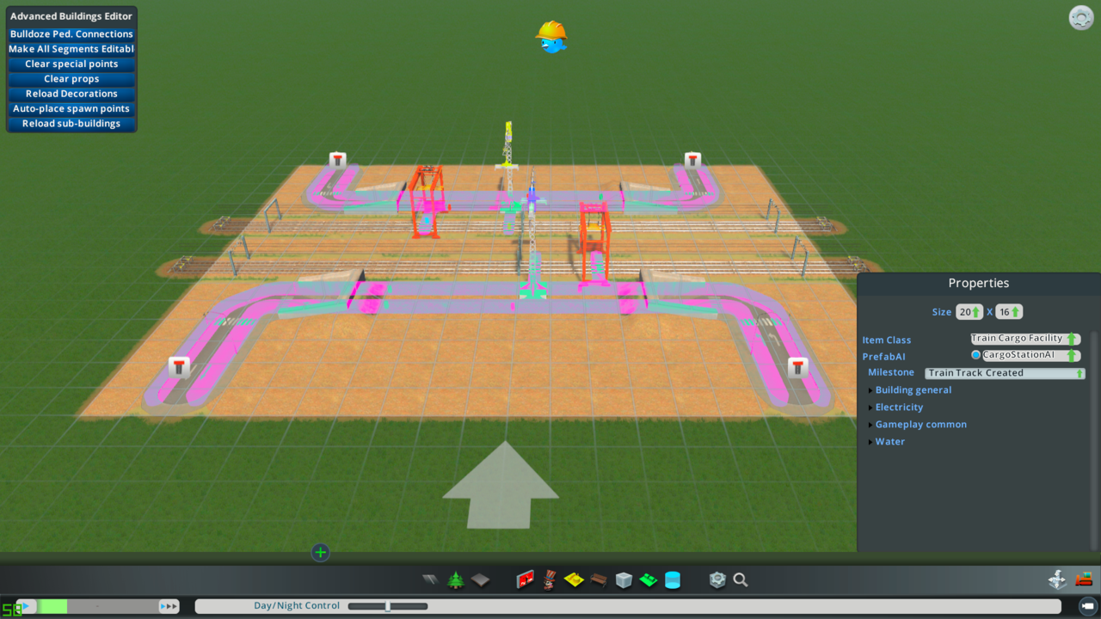Click the cyan cylinder water icon
Screen dimensions: 1101x619
coord(673,580)
